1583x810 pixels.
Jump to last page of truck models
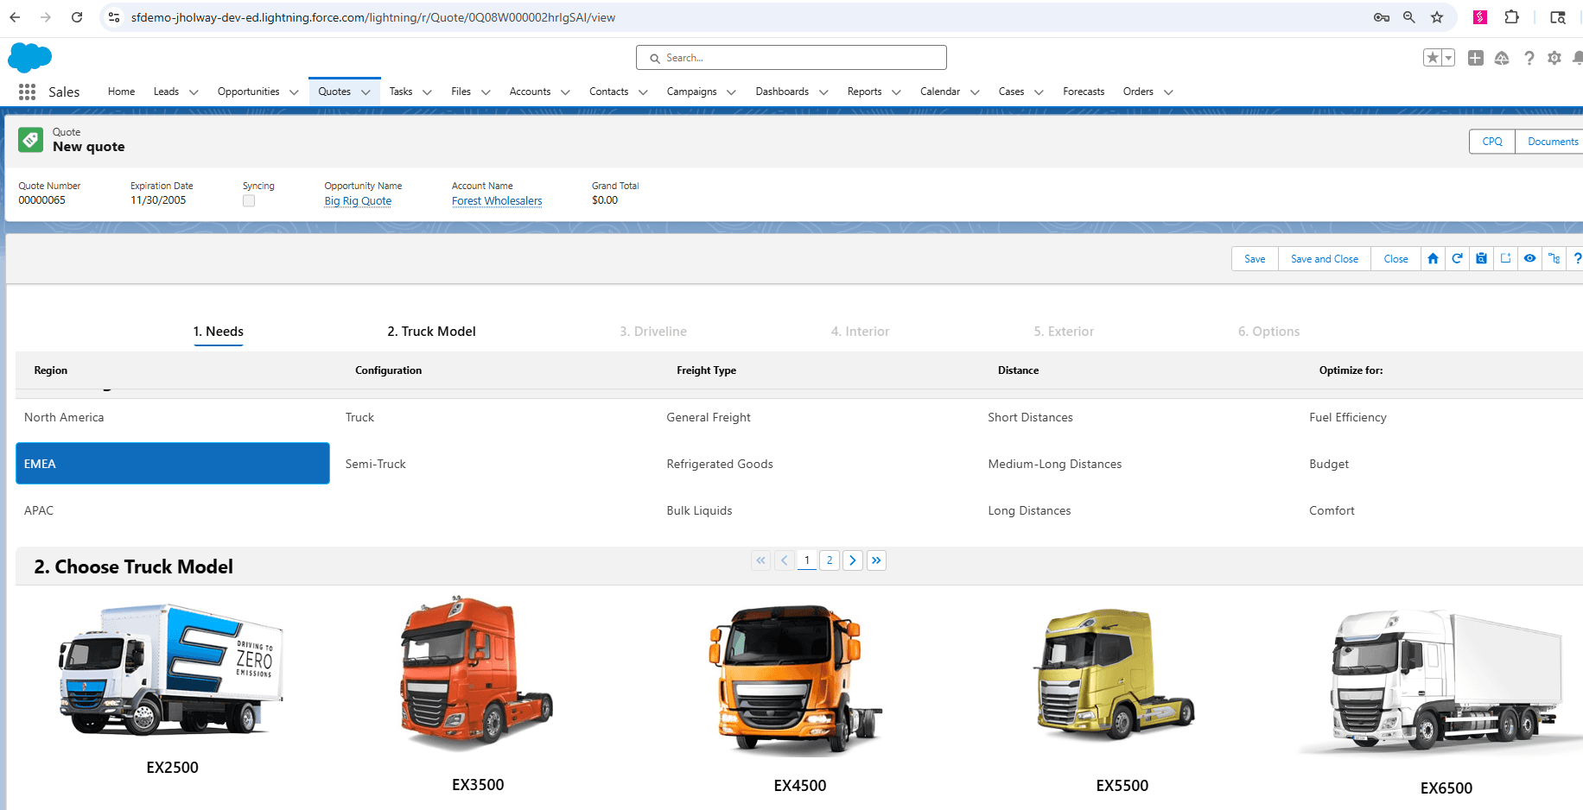(x=876, y=560)
